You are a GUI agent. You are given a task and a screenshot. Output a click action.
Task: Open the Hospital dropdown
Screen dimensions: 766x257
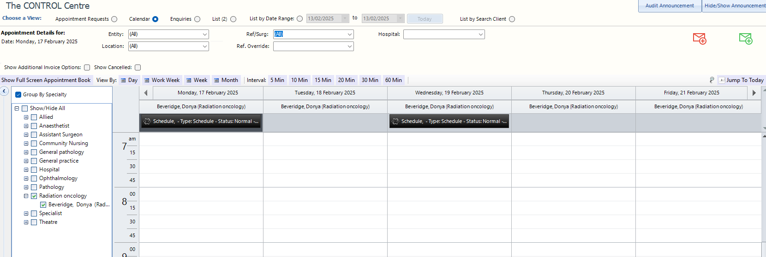point(481,35)
